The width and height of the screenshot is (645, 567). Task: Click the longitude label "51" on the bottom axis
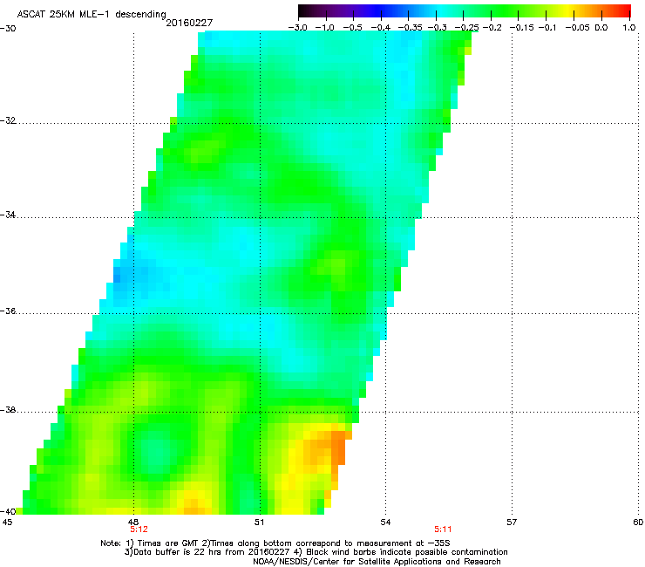pos(259,523)
